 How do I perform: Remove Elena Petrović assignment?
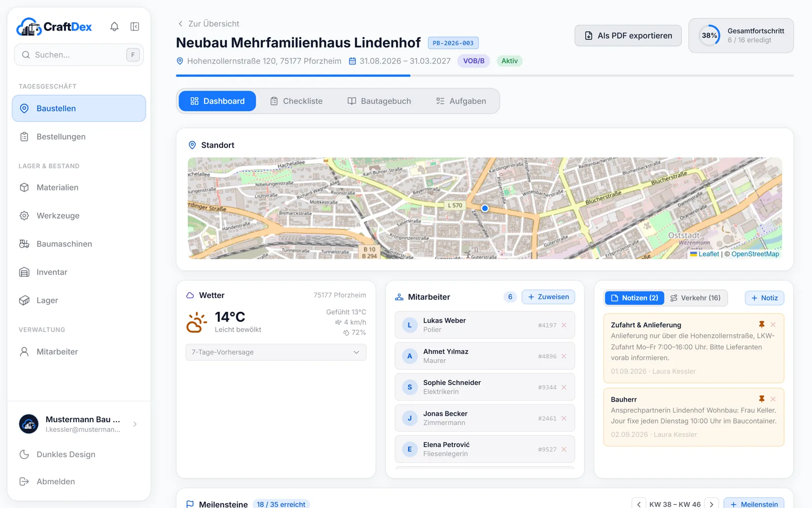click(x=564, y=449)
